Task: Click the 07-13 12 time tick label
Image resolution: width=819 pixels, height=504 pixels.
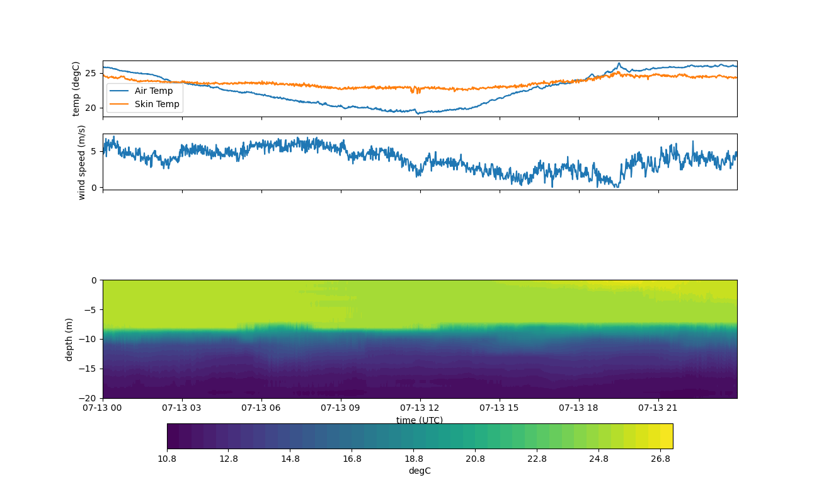Action: coord(420,408)
